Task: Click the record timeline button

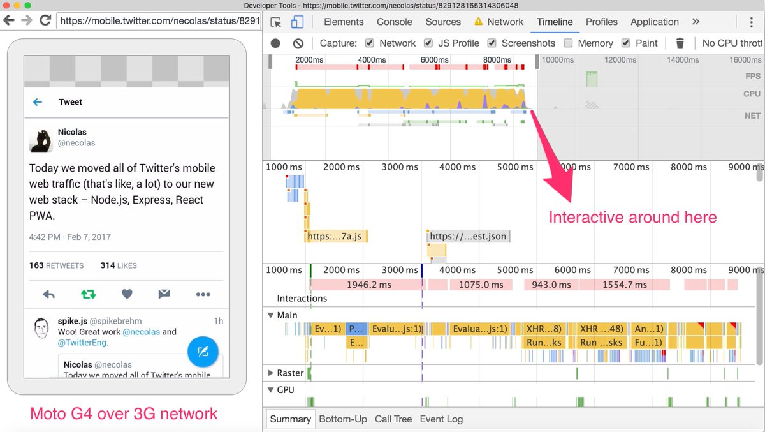Action: pos(275,43)
